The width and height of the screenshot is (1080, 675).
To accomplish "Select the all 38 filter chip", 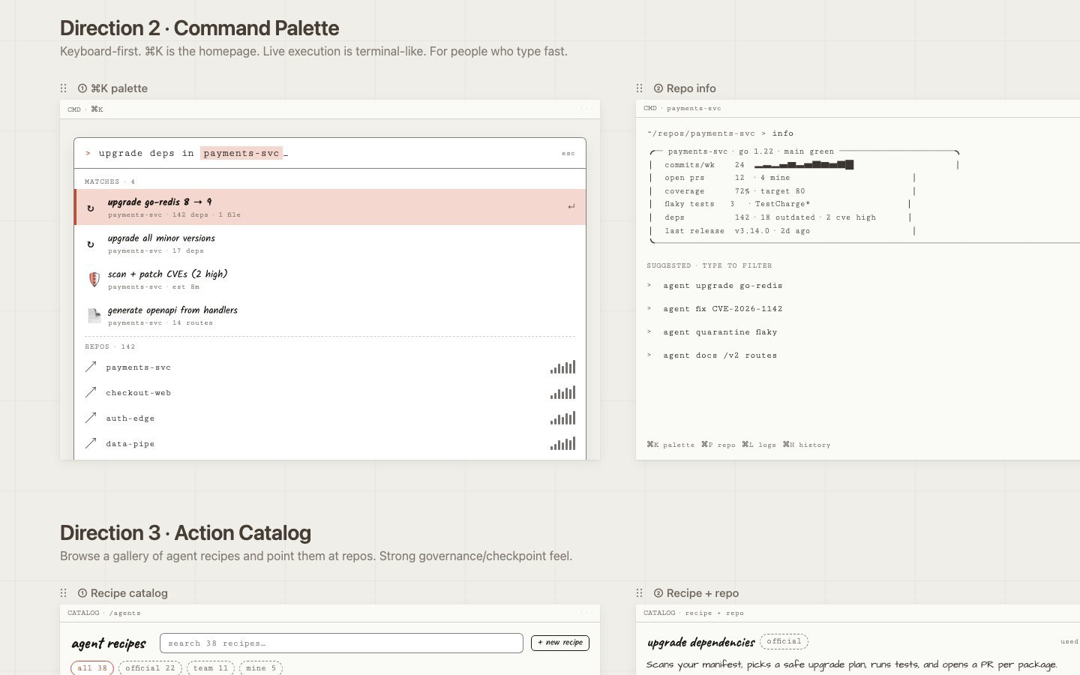I will (x=92, y=668).
